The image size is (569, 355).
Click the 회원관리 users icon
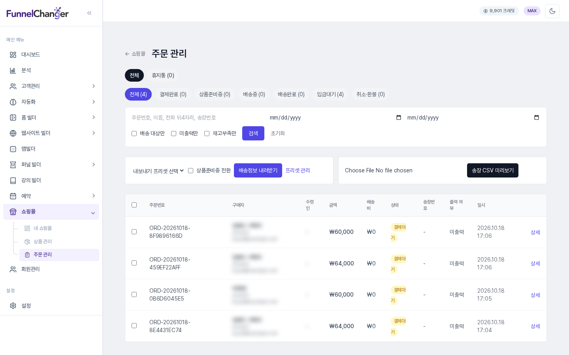pyautogui.click(x=13, y=269)
